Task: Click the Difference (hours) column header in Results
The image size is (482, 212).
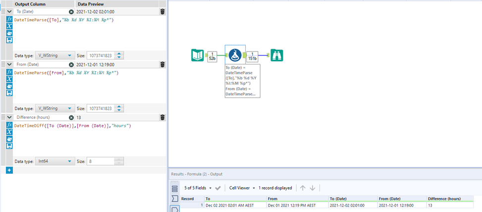Action: pos(450,199)
